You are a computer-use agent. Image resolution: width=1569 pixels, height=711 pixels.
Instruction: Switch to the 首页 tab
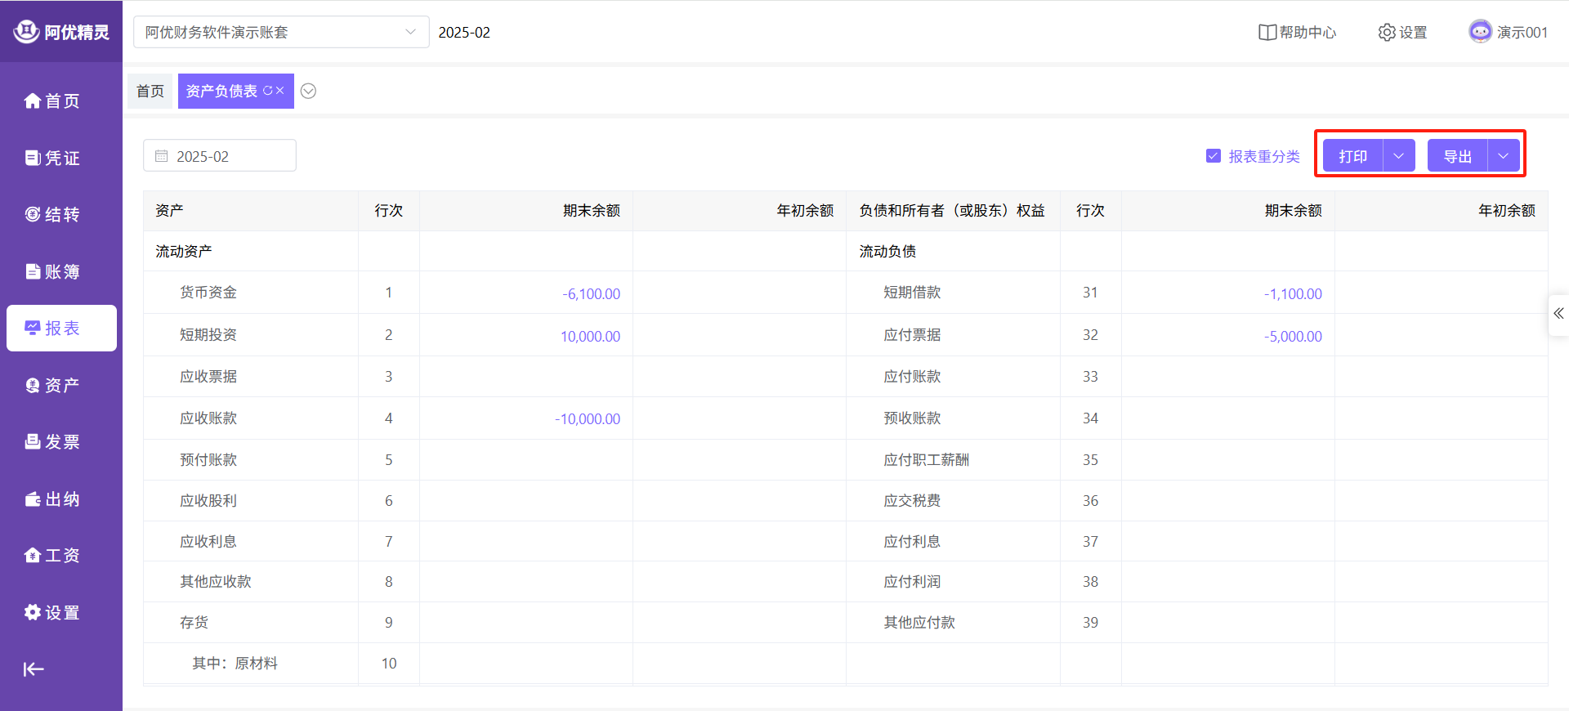(150, 92)
